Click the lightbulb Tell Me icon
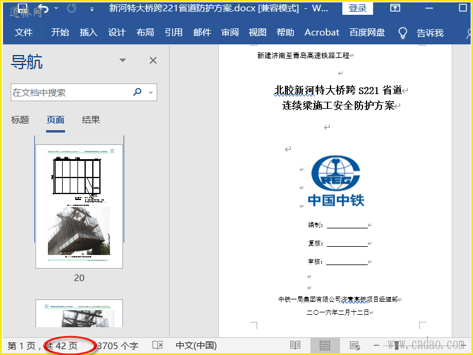 [403, 33]
